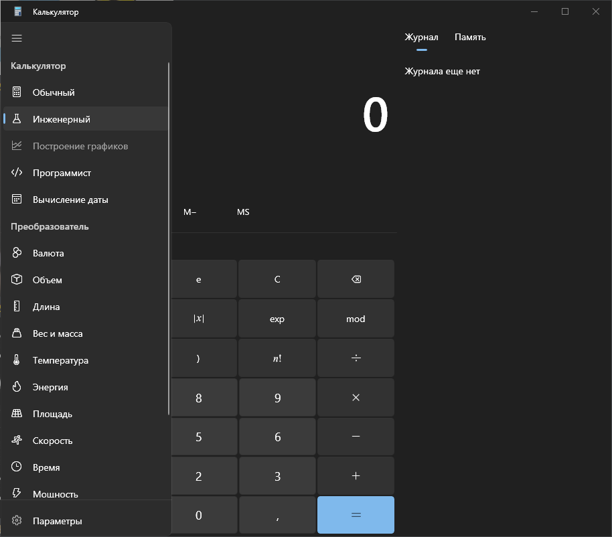The image size is (612, 537).
Task: Select the Журнал tab
Action: click(x=421, y=37)
